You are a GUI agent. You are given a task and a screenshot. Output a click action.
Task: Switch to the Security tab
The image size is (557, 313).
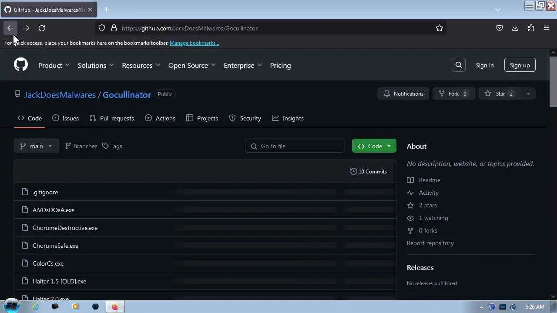point(245,118)
